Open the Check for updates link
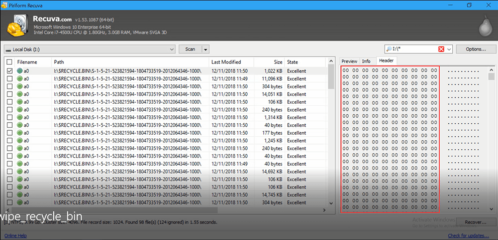 [467, 236]
